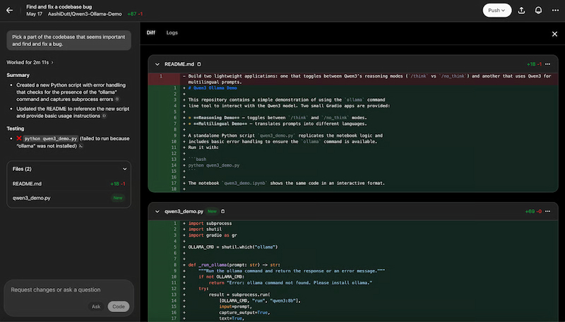Select qwen3_demo.py in the Files list
Image resolution: width=565 pixels, height=322 pixels.
tap(69, 198)
